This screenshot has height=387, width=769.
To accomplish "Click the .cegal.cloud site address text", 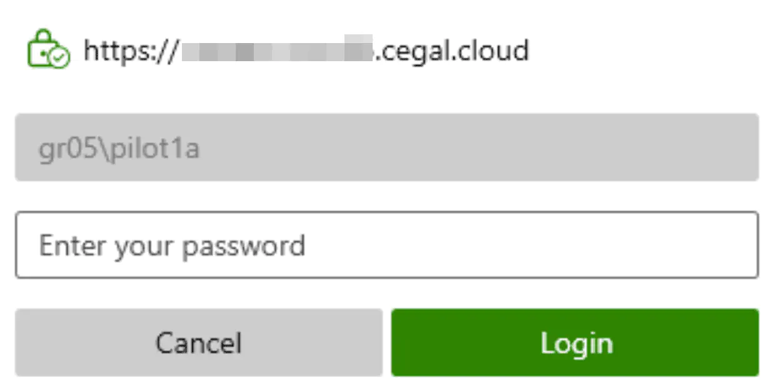I will pos(451,51).
